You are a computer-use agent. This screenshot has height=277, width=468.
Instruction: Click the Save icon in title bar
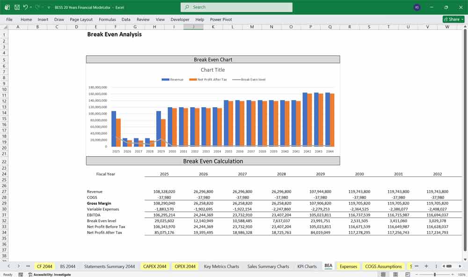17,7
